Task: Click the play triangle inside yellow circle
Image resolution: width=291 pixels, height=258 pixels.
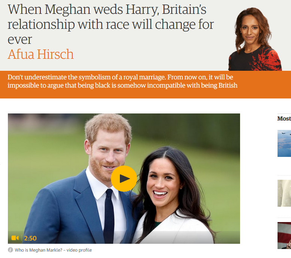Action: [x=125, y=179]
